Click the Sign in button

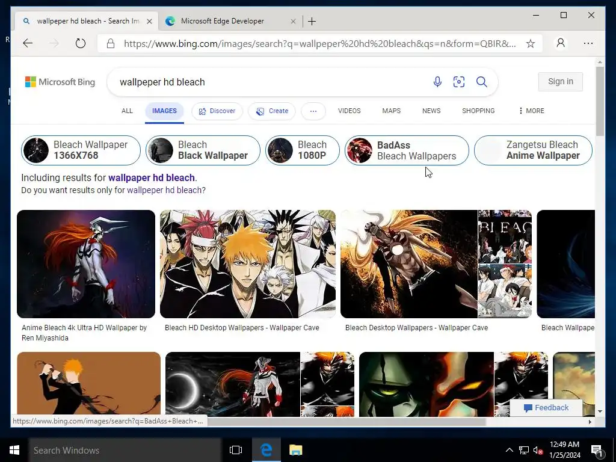(x=561, y=81)
